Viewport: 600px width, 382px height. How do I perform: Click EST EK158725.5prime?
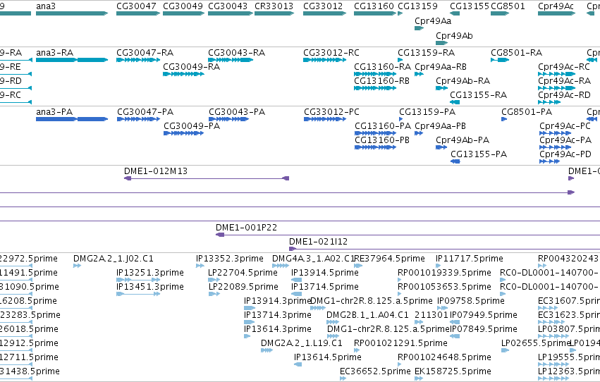[x=419, y=378]
